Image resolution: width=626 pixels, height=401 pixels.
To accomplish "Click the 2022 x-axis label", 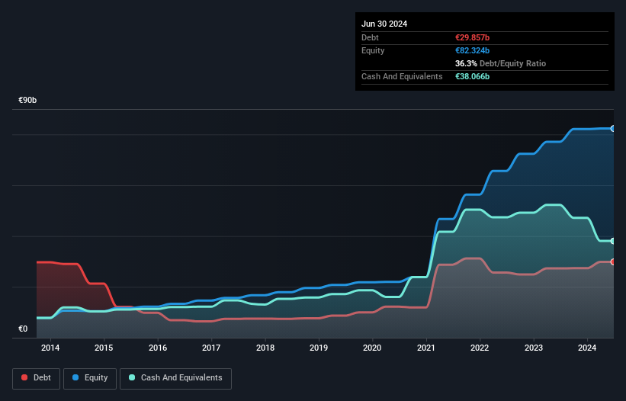I will point(480,348).
